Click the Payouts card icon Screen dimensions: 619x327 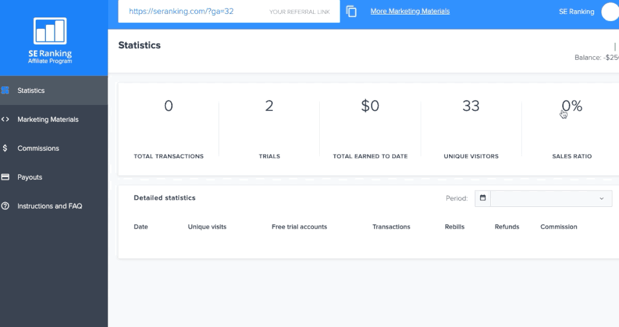tap(5, 177)
